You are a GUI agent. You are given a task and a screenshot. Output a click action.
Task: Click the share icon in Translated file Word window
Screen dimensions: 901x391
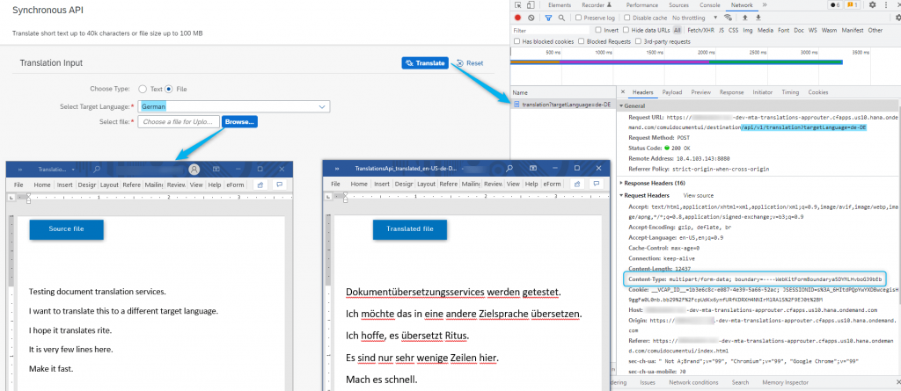[575, 184]
